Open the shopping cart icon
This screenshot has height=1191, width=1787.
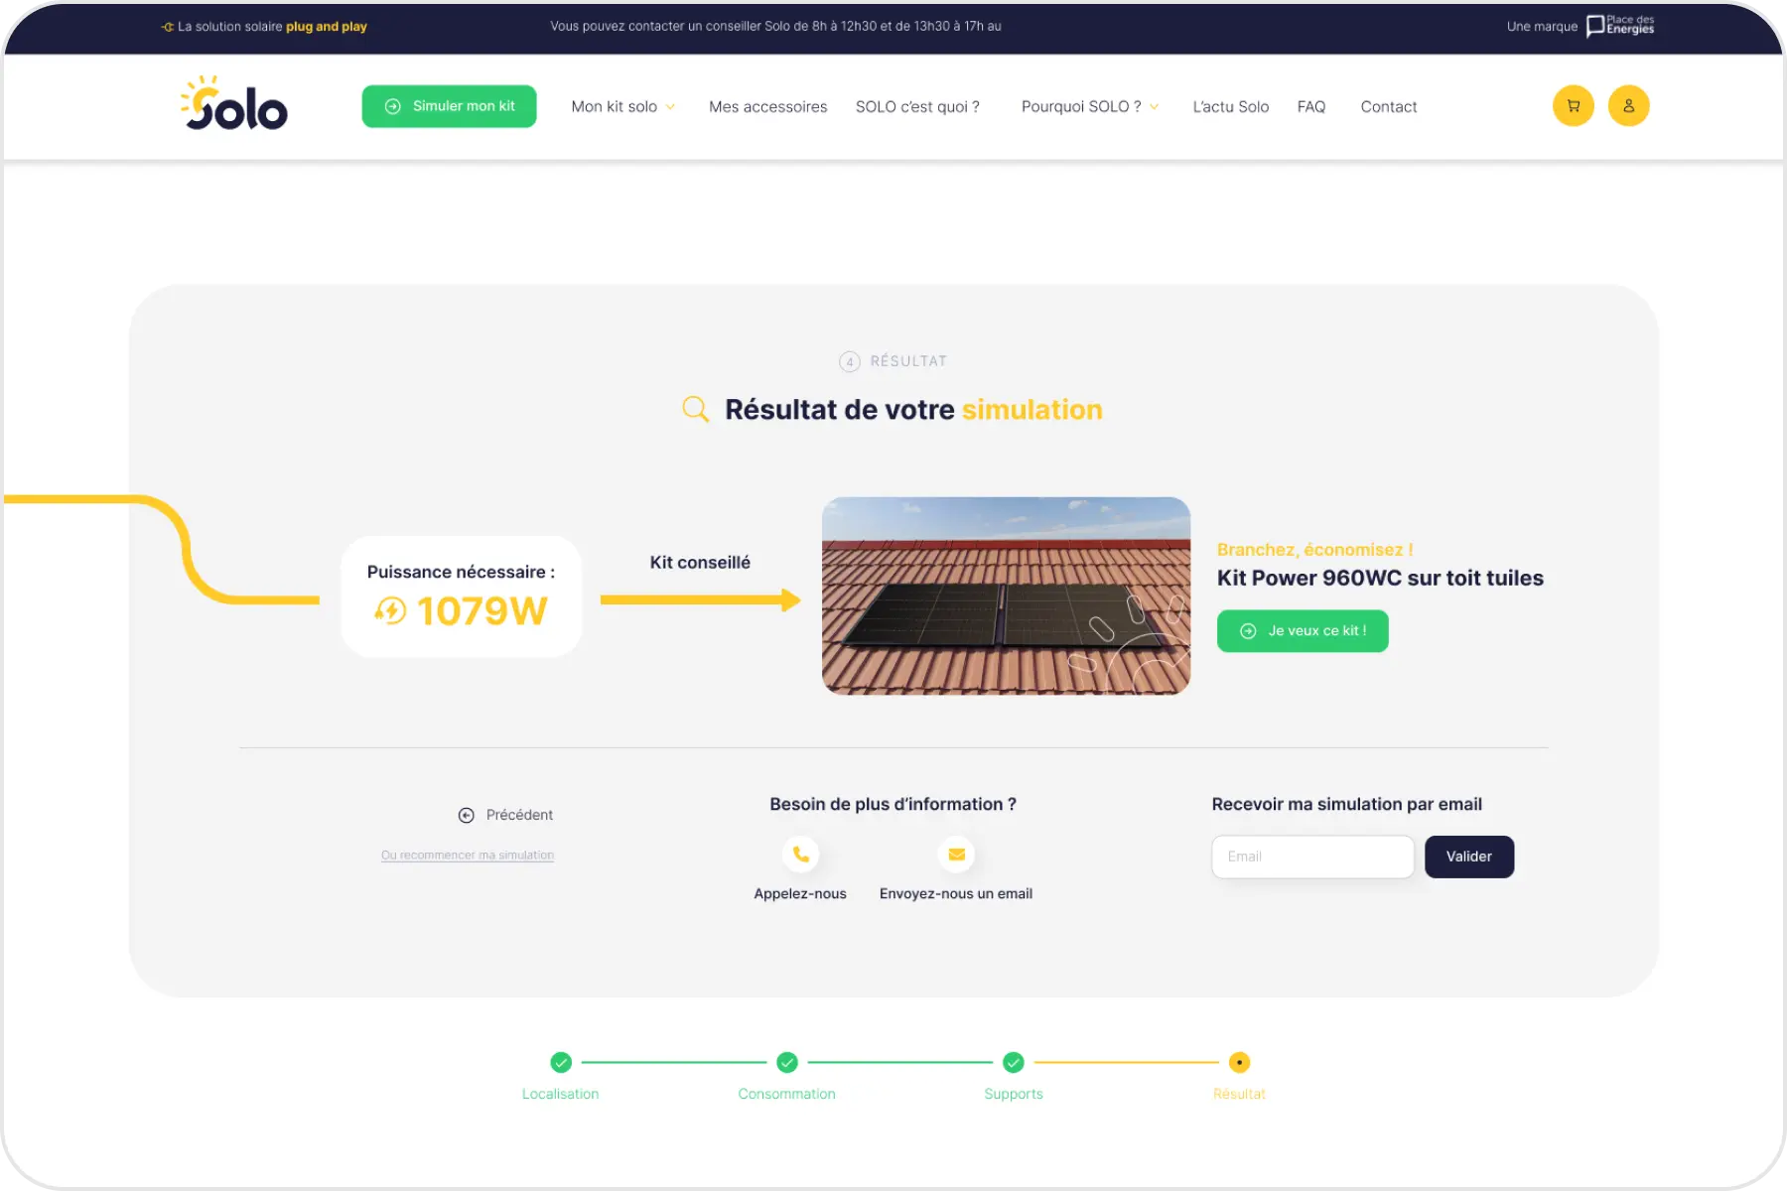point(1573,106)
